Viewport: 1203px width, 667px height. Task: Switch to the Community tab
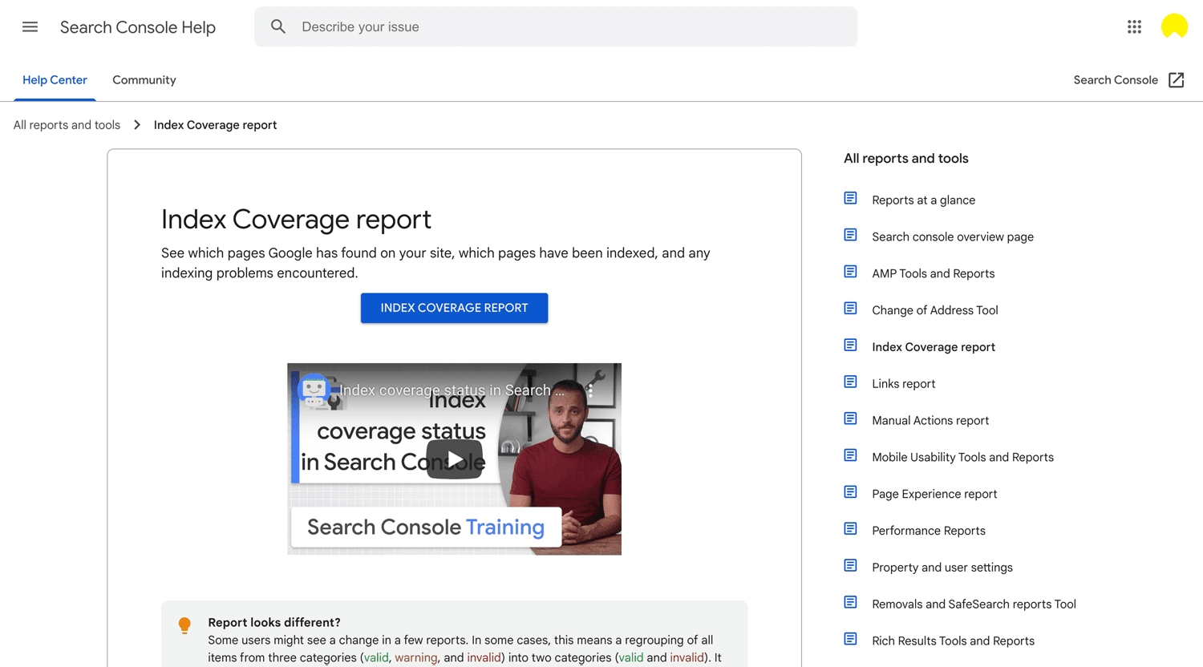click(x=144, y=80)
